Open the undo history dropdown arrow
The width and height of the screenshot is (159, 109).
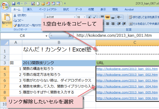tap(22, 4)
